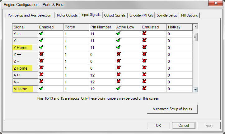Select the A Home signal row label
The width and height of the screenshot is (225, 134).
(25, 89)
